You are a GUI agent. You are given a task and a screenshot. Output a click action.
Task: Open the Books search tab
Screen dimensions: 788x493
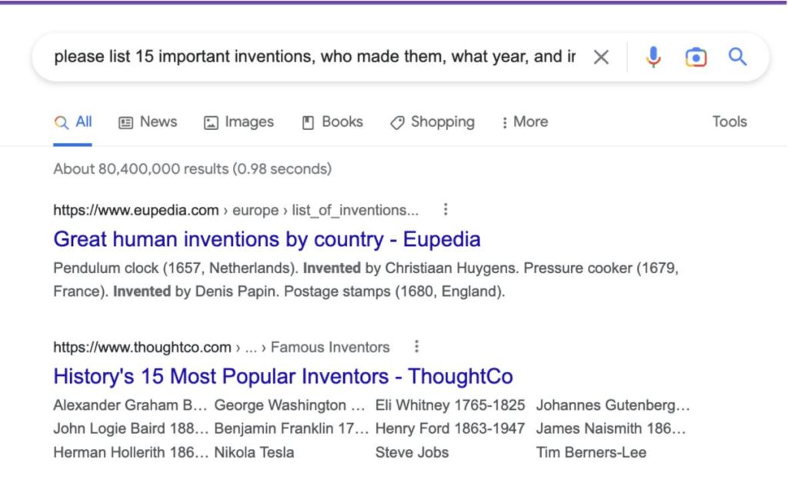tap(332, 122)
